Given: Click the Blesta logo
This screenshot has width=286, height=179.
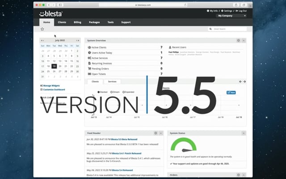Looking at the screenshot, I should coord(51,13).
